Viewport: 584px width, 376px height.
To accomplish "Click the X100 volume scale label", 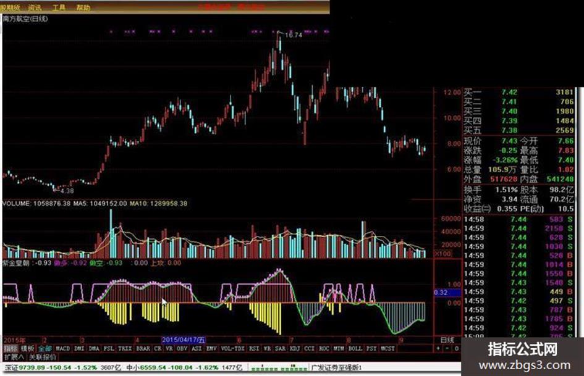I will tap(443, 254).
